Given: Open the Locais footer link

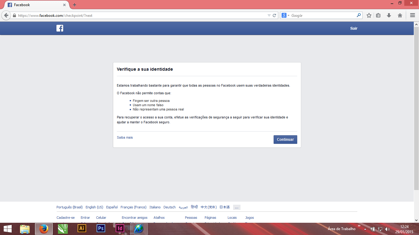Looking at the screenshot, I should point(232,218).
